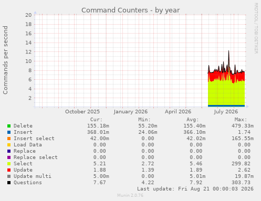Screen dimensions: 261x201
Task: Click Insert max value 1.74
Action: (x=244, y=132)
